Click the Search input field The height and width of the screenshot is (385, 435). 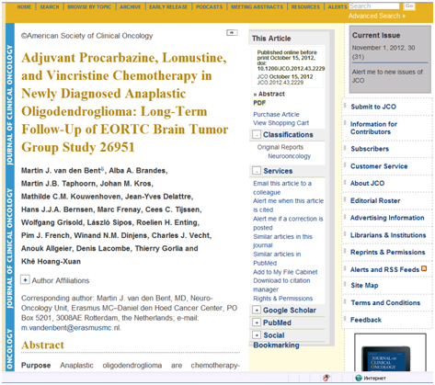coord(374,6)
